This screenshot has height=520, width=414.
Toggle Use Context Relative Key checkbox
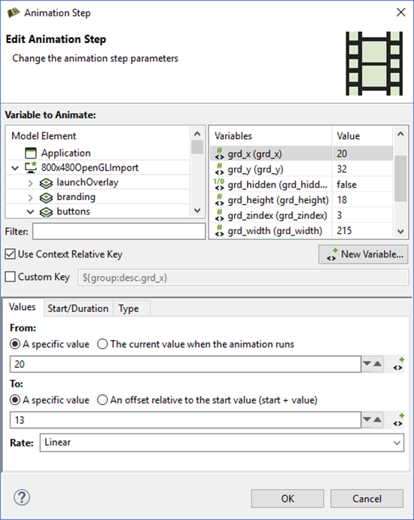click(10, 254)
